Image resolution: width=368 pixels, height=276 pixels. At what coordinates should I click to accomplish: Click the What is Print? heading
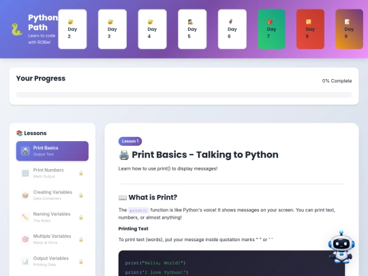[153, 198]
